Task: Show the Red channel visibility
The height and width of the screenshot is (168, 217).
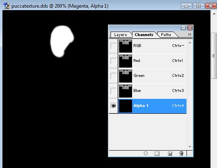Action: pyautogui.click(x=113, y=61)
